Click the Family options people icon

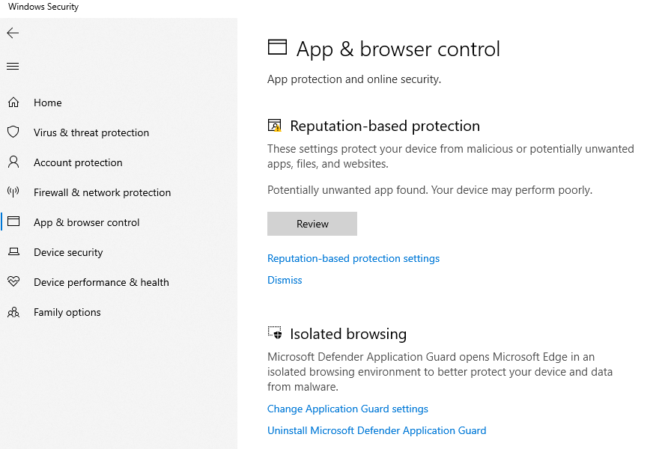coord(13,312)
